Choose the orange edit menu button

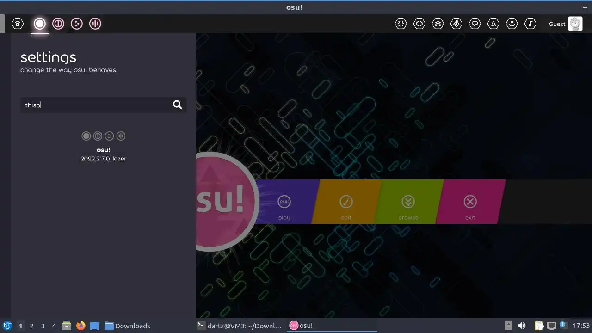coord(346,202)
